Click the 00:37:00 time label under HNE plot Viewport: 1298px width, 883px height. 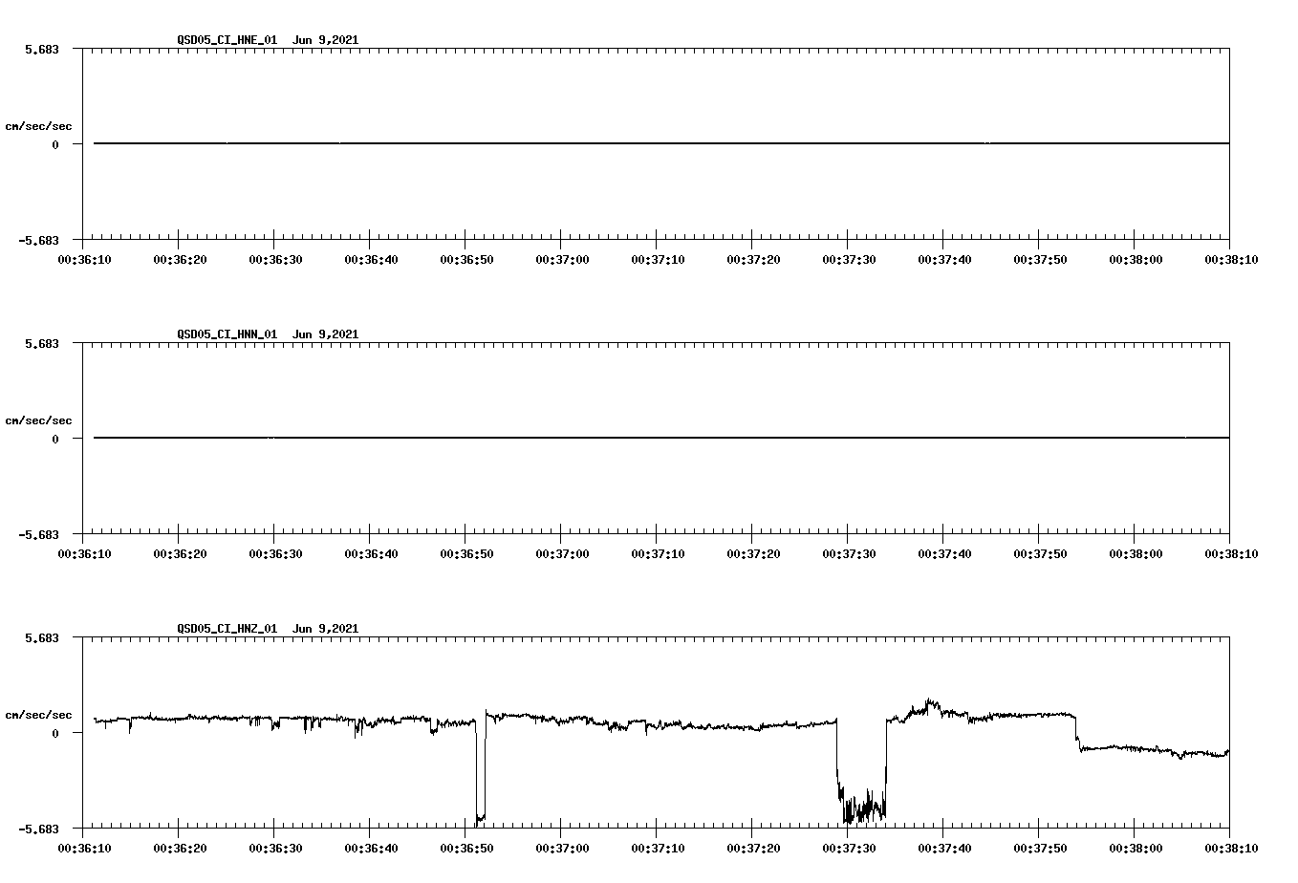coord(562,259)
